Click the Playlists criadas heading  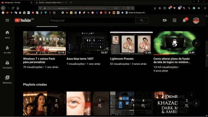(x=35, y=84)
